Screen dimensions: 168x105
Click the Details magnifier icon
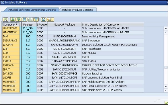pyautogui.click(x=5, y=19)
